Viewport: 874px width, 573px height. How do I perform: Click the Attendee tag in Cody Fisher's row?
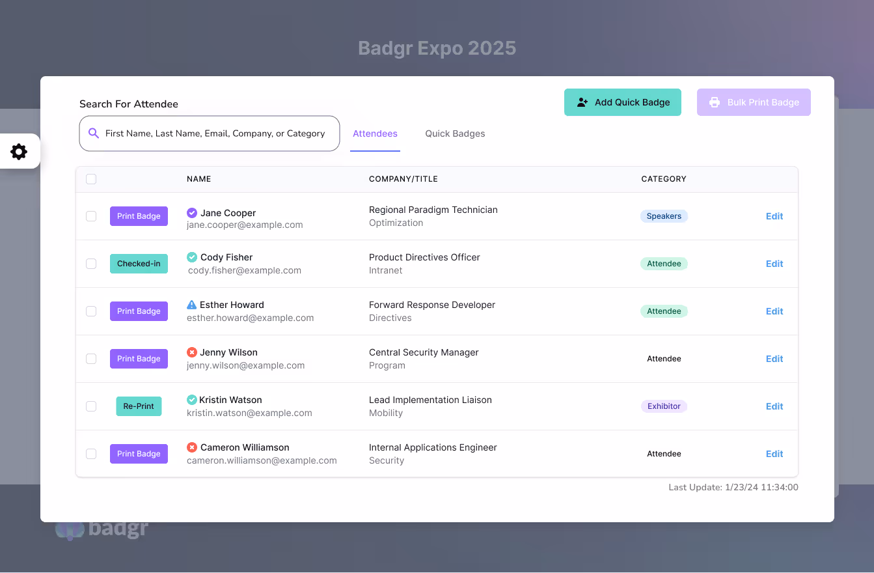[x=664, y=264]
